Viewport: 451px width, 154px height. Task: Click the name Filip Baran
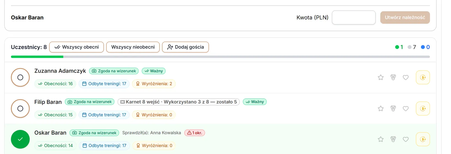pyautogui.click(x=48, y=102)
